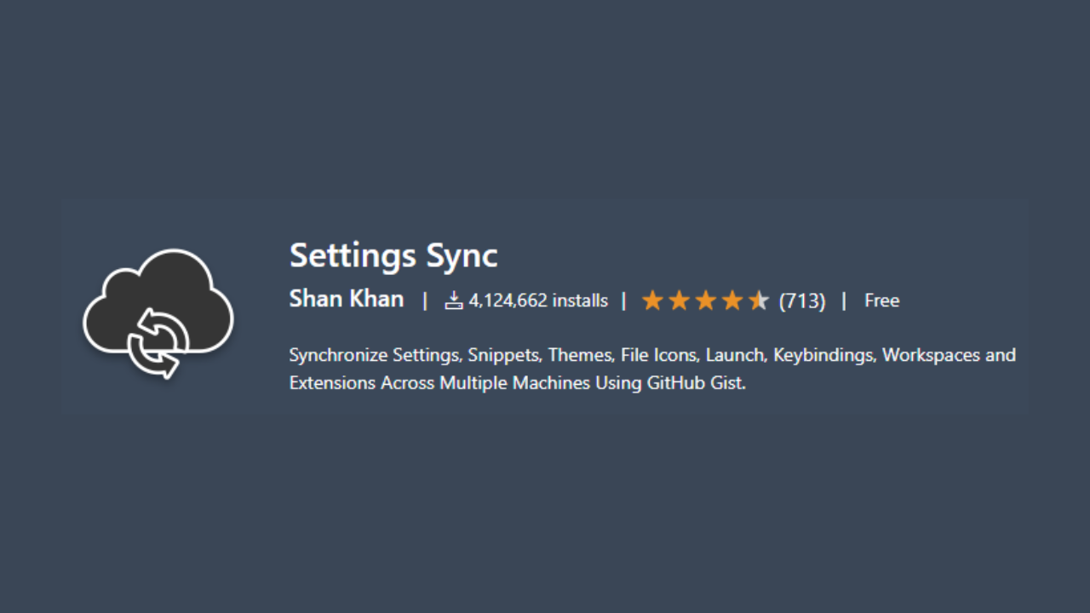Select the third rating star
Viewport: 1090px width, 613px height.
point(705,301)
